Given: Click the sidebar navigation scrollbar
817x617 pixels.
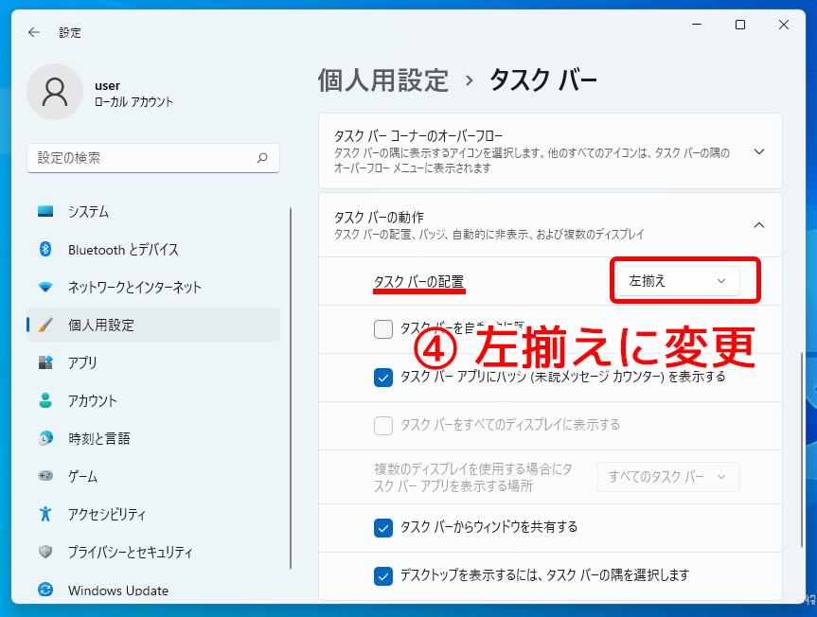Looking at the screenshot, I should [291, 388].
